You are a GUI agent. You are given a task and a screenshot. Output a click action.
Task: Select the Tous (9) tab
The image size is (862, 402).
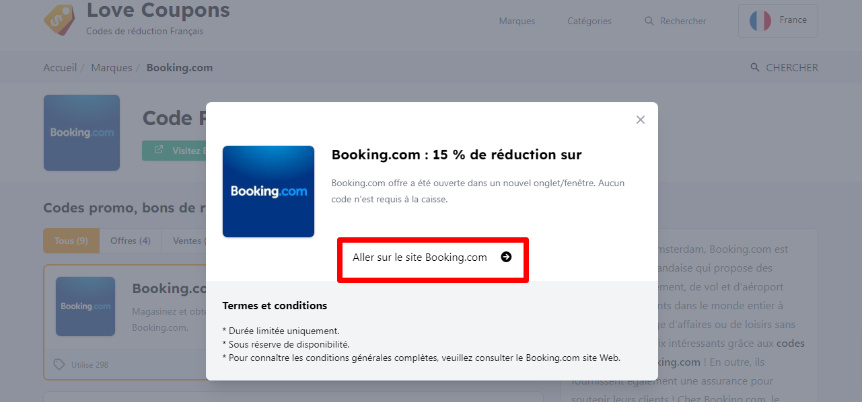71,240
